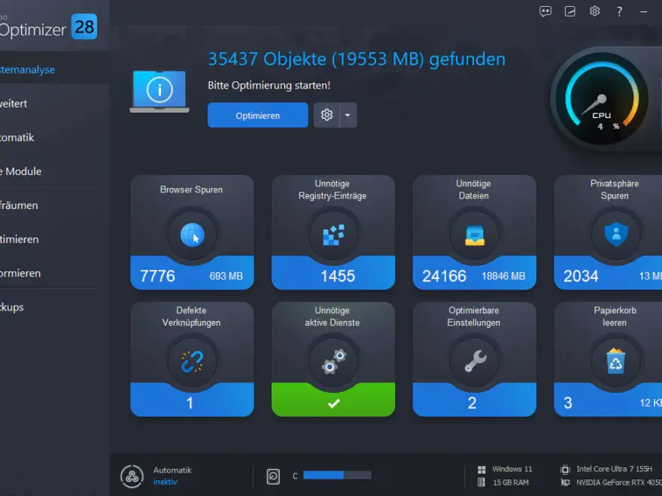Open the help question mark icon
This screenshot has width=662, height=496.
[x=619, y=11]
